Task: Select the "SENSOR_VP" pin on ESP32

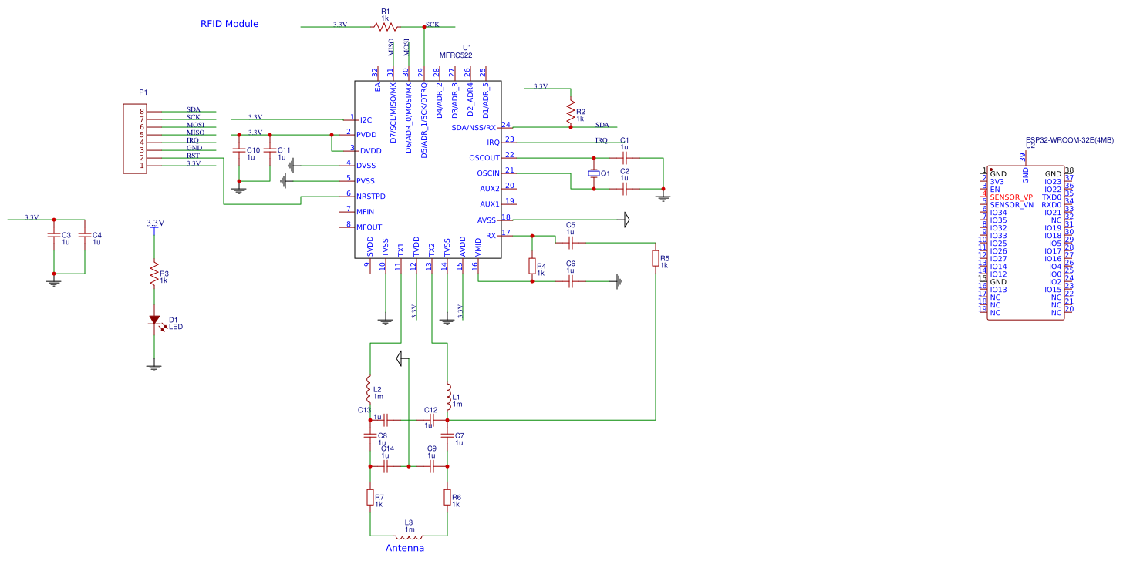Action: tap(1011, 197)
